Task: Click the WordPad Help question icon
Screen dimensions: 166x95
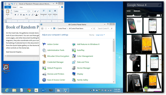Action: pos(62,7)
